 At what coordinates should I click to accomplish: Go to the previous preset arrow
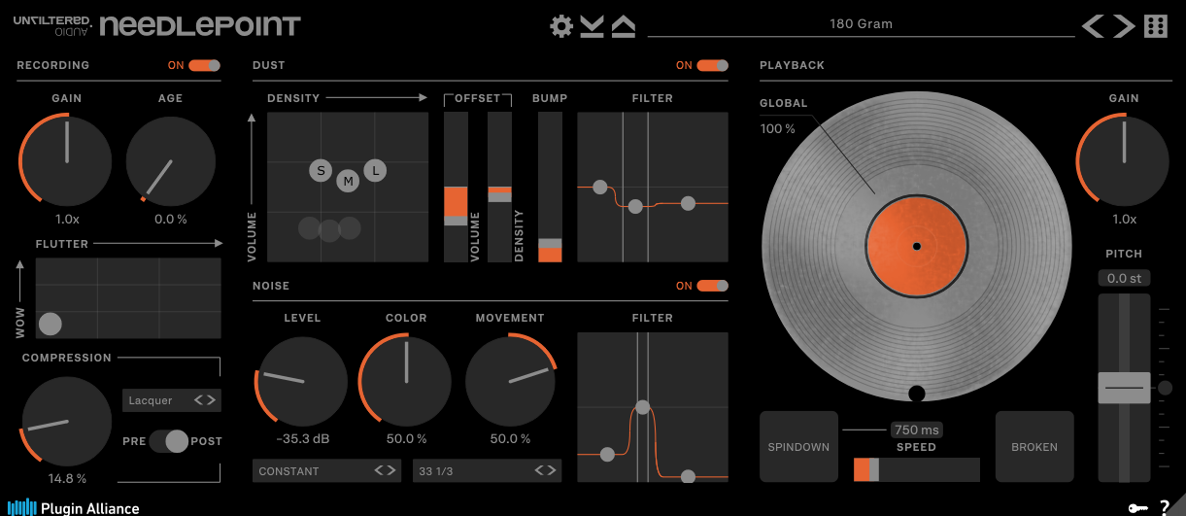pos(1093,26)
